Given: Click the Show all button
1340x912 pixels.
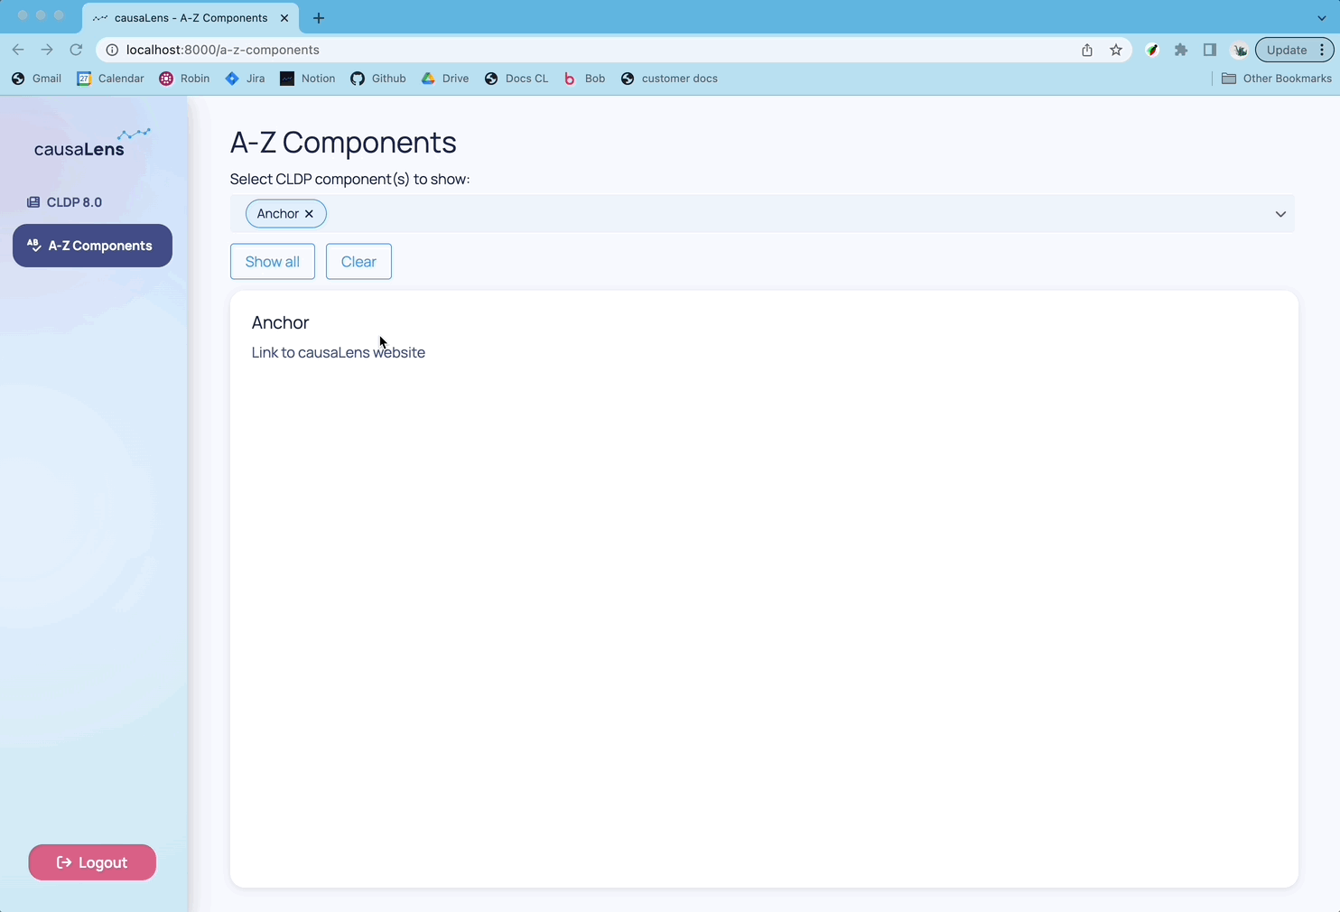Looking at the screenshot, I should tap(273, 262).
